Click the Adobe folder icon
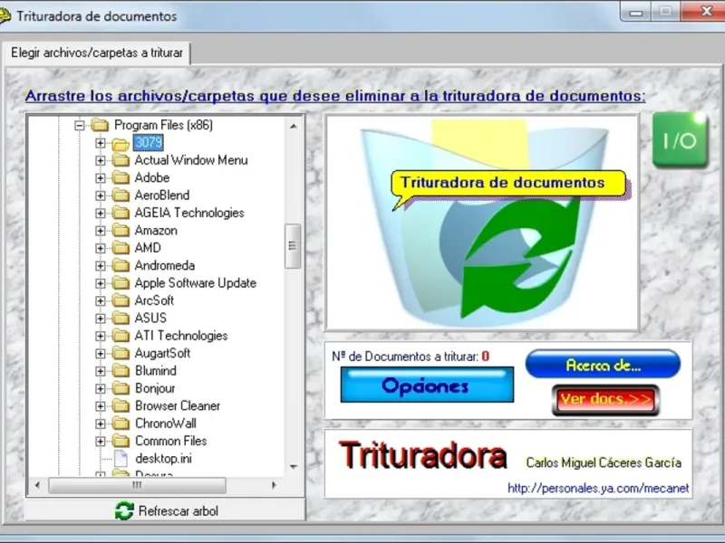Screen dimensions: 725x543 (x=121, y=177)
